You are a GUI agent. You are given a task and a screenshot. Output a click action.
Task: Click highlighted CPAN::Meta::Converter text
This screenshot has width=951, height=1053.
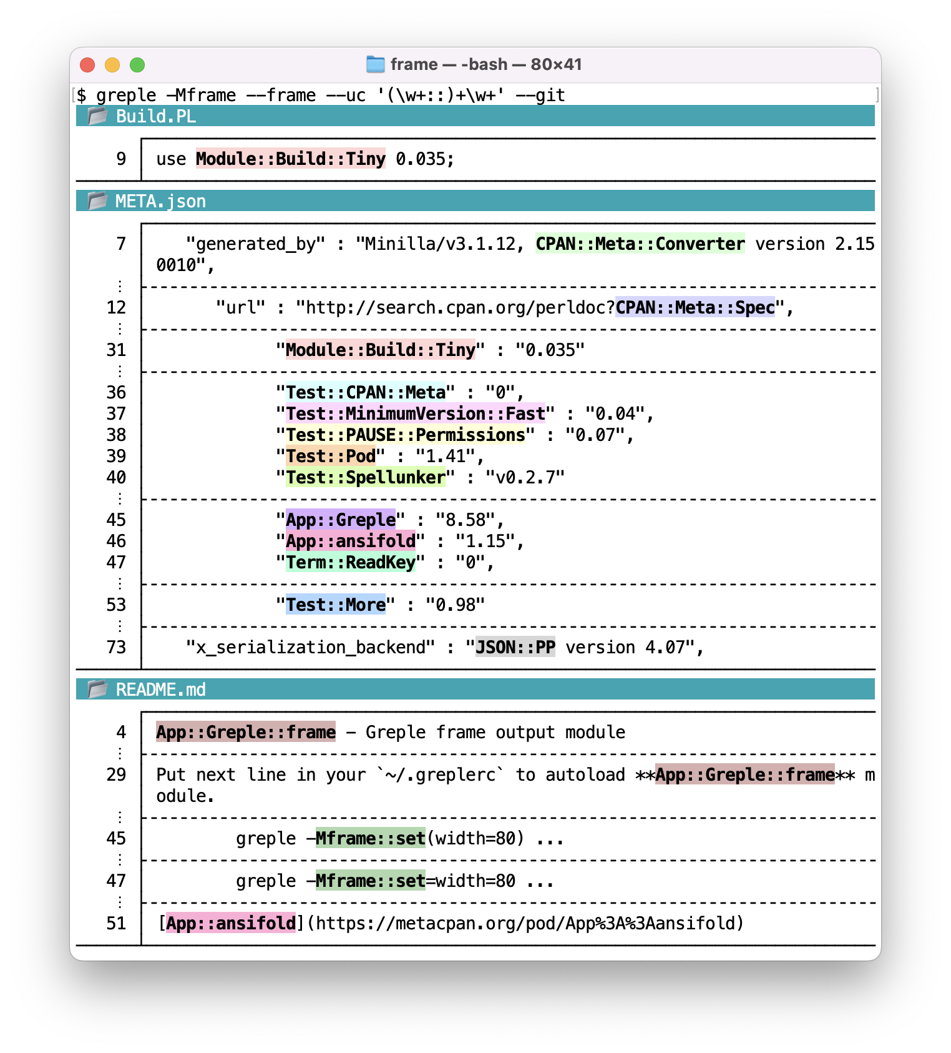pos(640,244)
